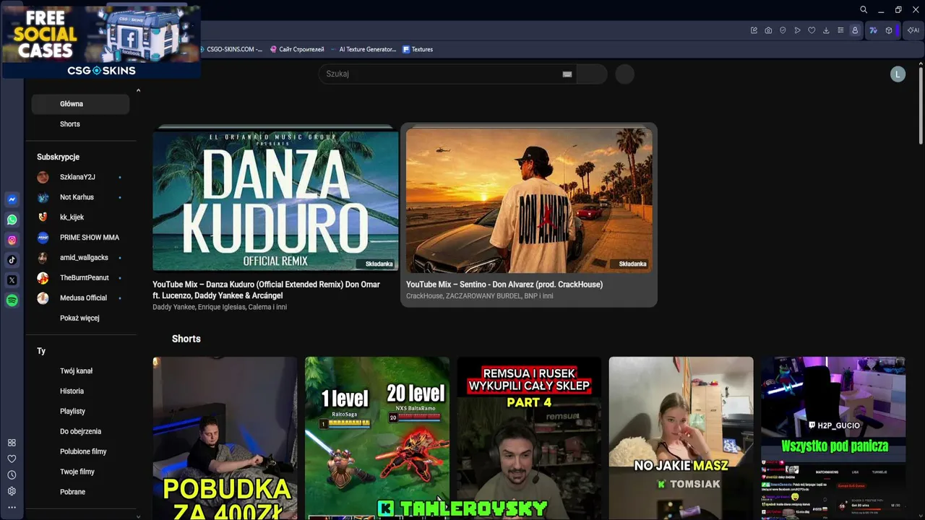The image size is (925, 520).
Task: Open the shield privacy protection icon
Action: pos(783,30)
